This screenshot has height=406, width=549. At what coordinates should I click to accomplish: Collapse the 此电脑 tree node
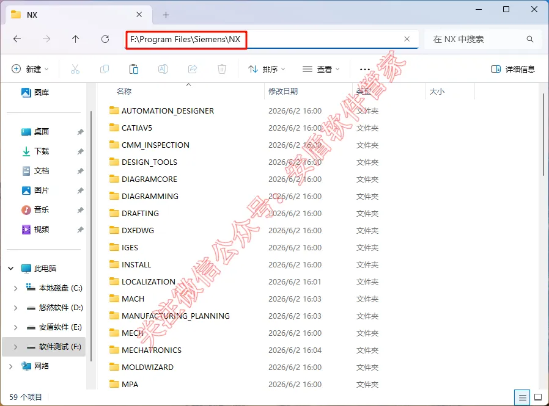coord(11,269)
